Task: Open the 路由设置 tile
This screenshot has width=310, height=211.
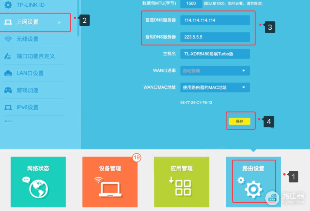Action: (253, 182)
